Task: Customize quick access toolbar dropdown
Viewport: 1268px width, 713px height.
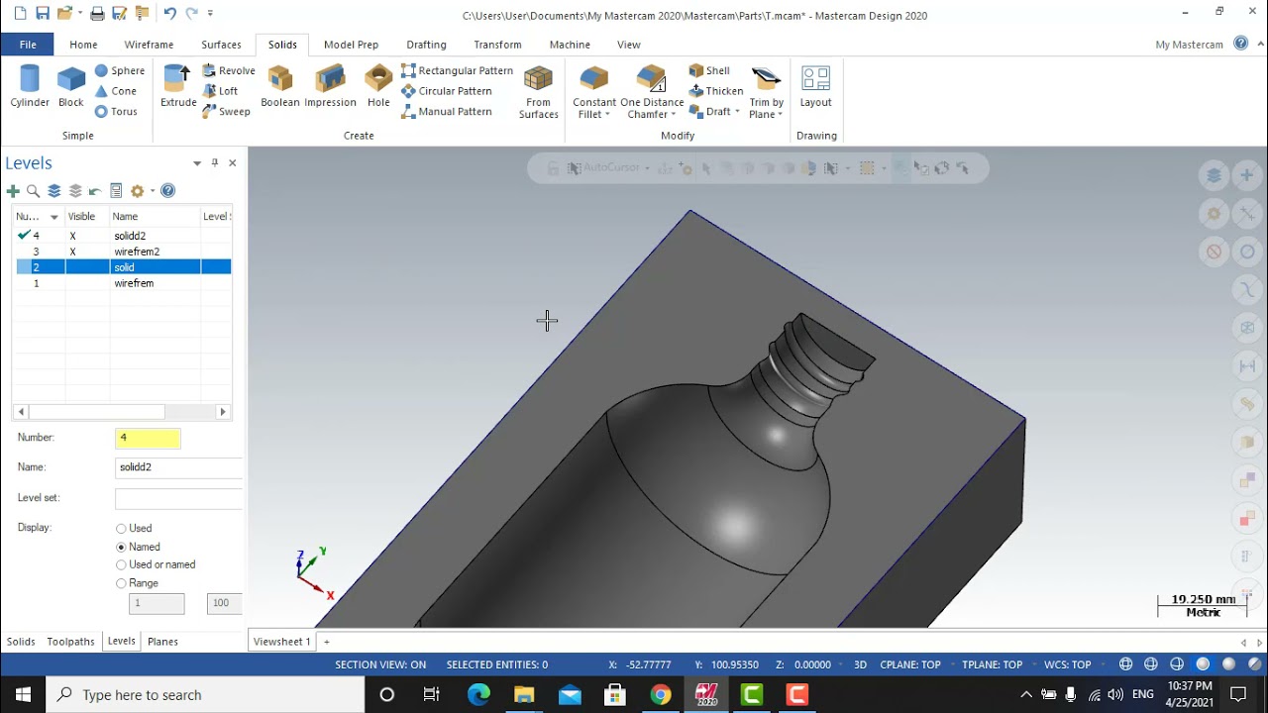Action: click(x=210, y=14)
